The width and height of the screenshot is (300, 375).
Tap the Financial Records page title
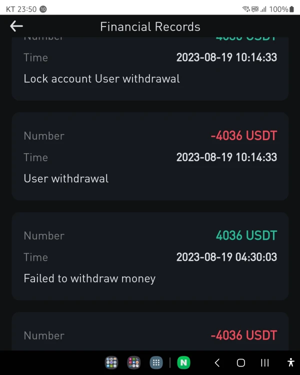(150, 27)
